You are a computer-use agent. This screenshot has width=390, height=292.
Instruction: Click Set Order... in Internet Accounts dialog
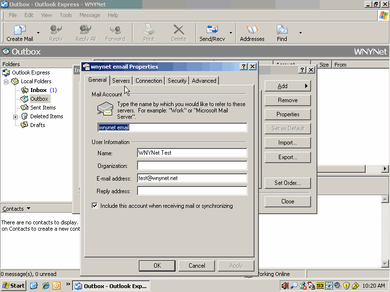(x=288, y=183)
